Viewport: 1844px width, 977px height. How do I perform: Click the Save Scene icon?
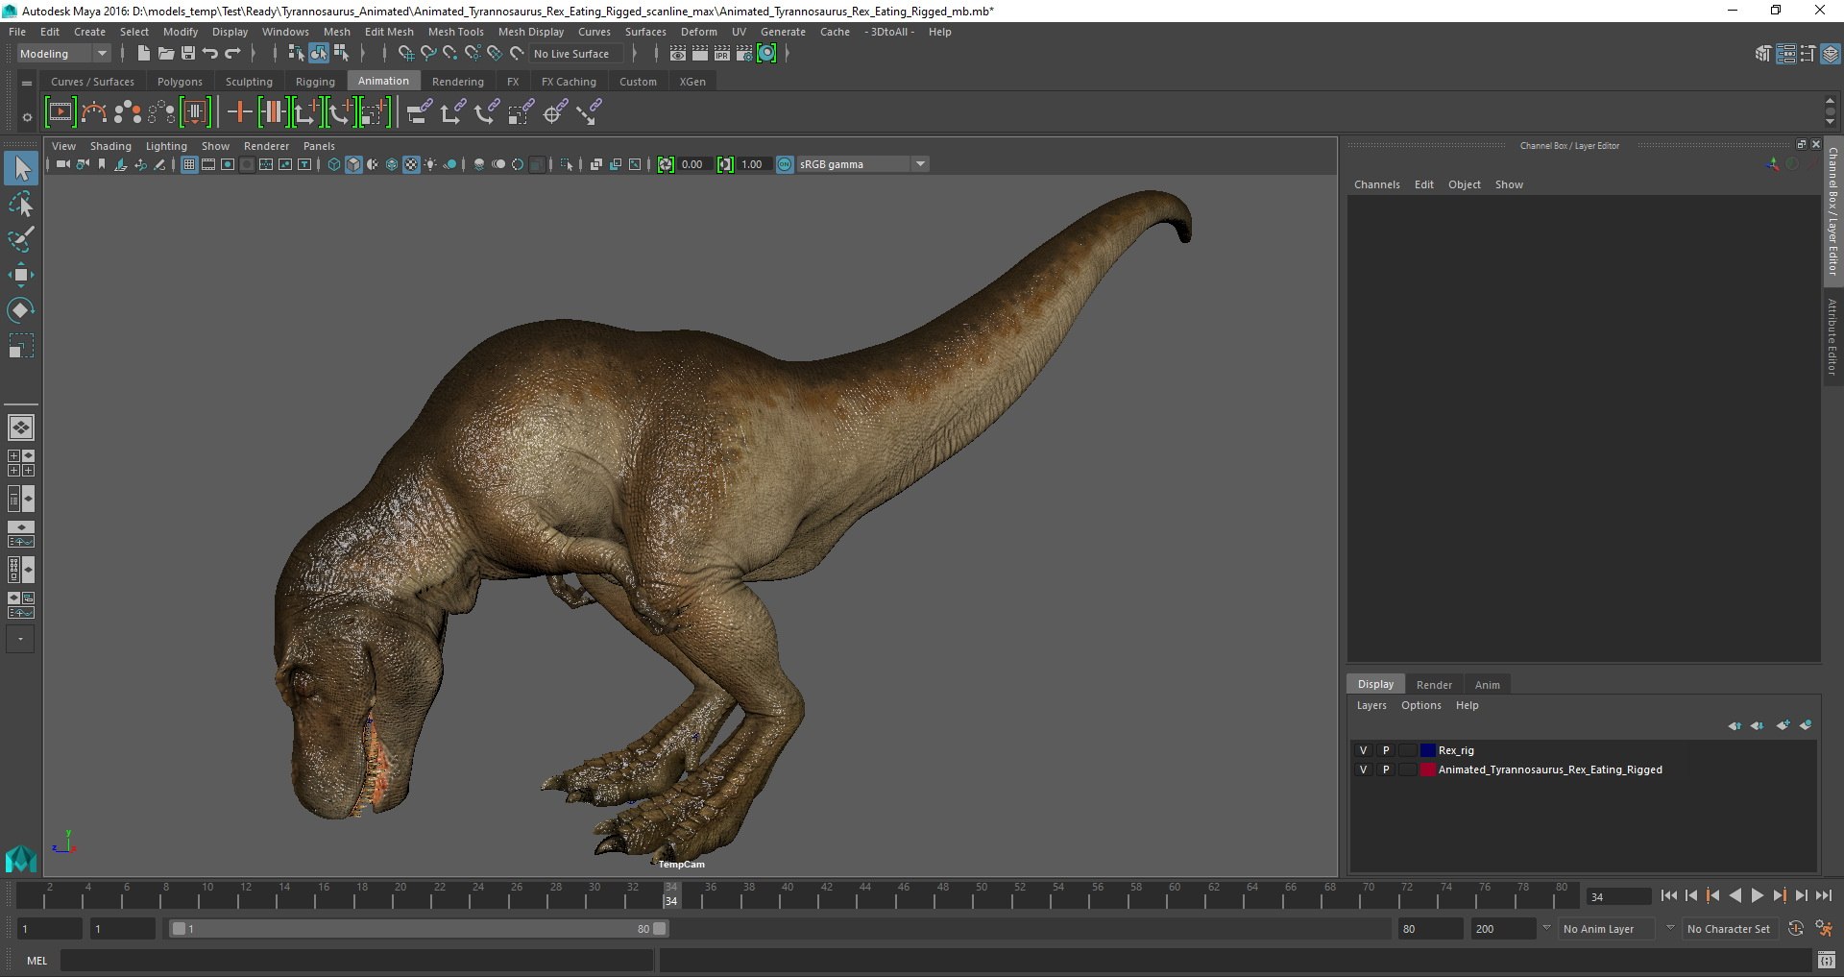point(187,54)
